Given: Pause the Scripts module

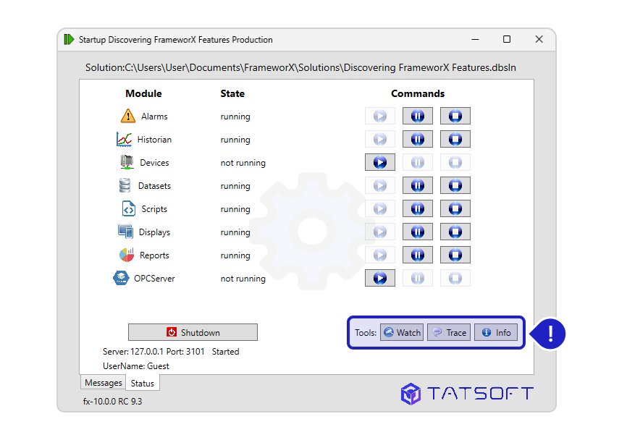Looking at the screenshot, I should click(418, 209).
